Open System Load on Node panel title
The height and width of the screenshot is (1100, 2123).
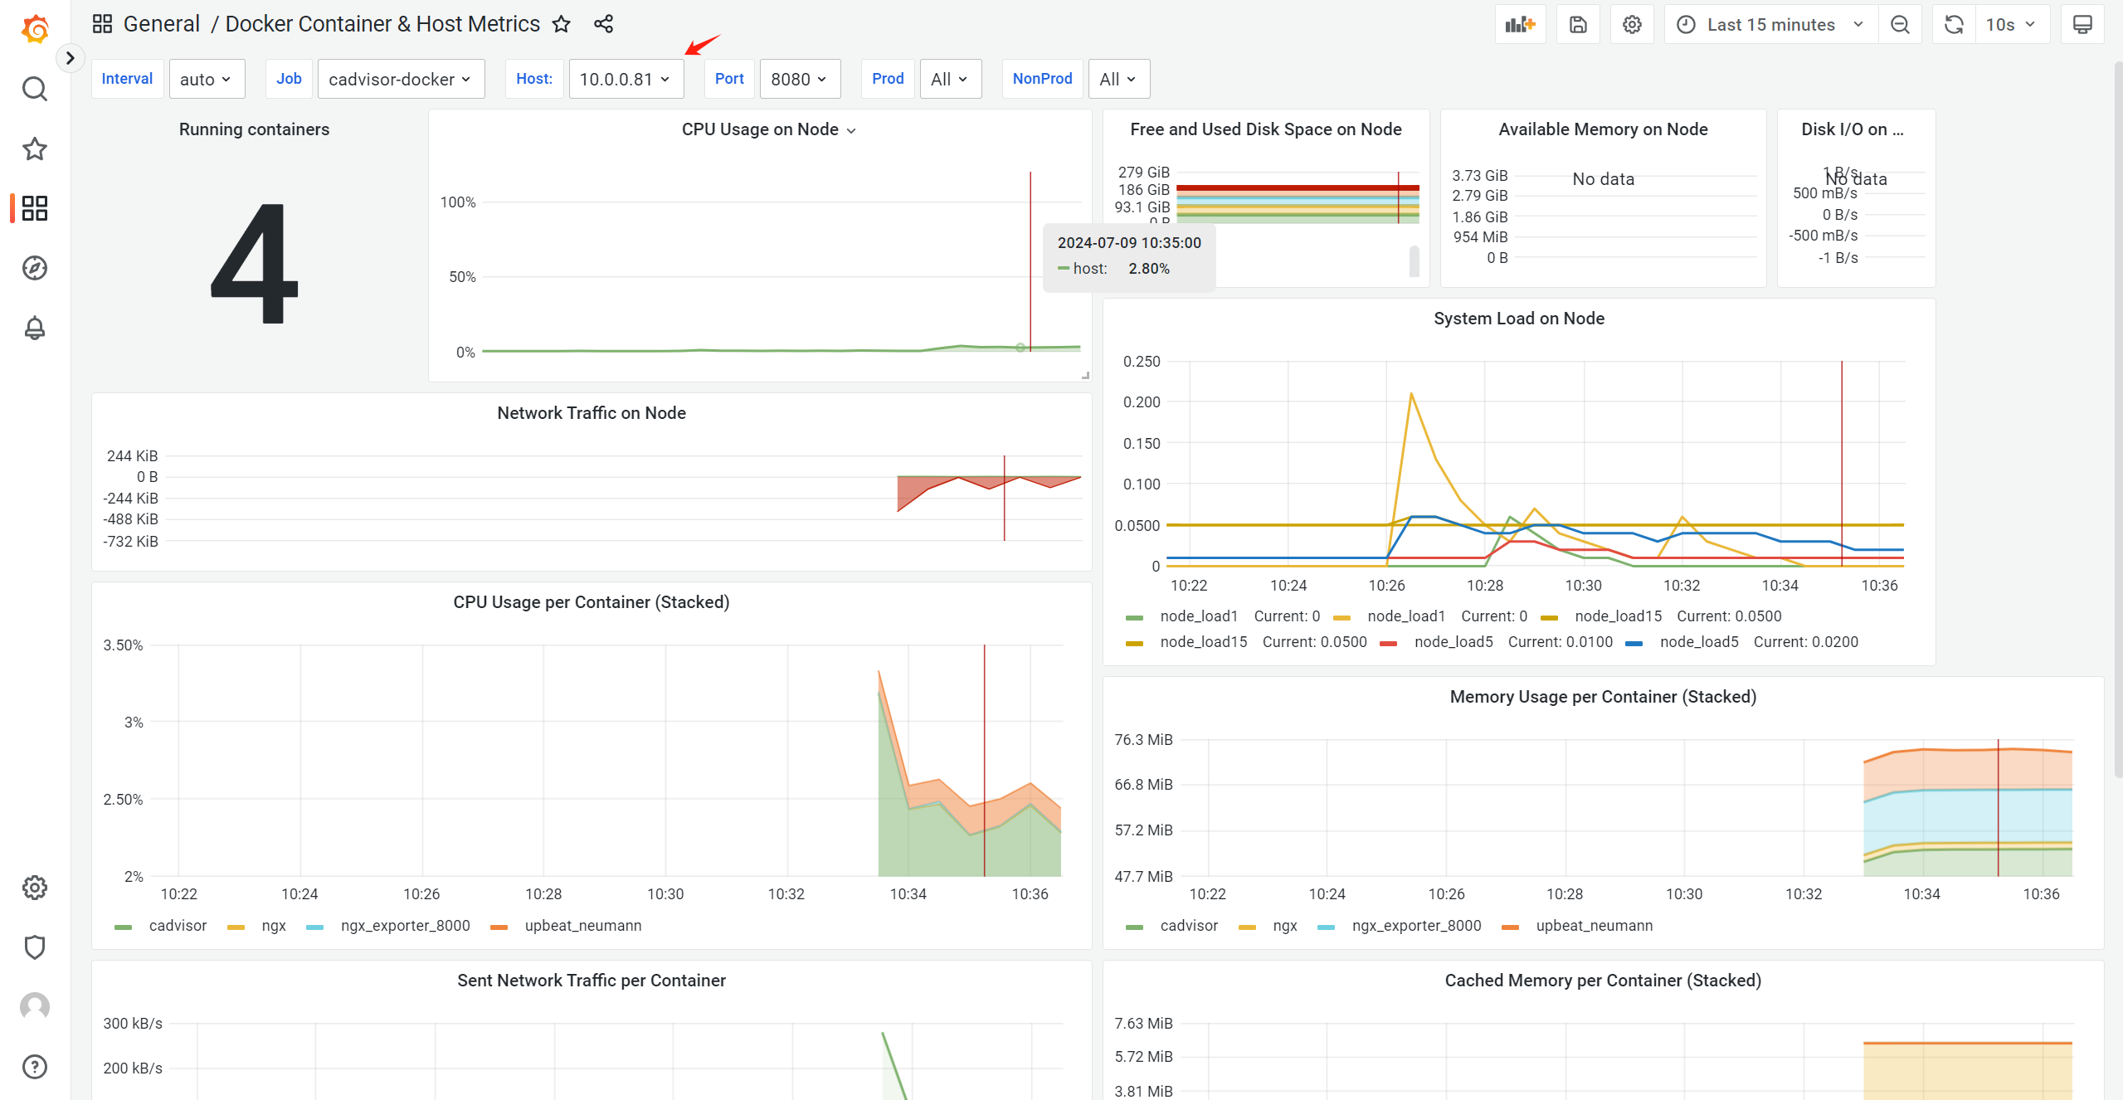click(x=1518, y=319)
